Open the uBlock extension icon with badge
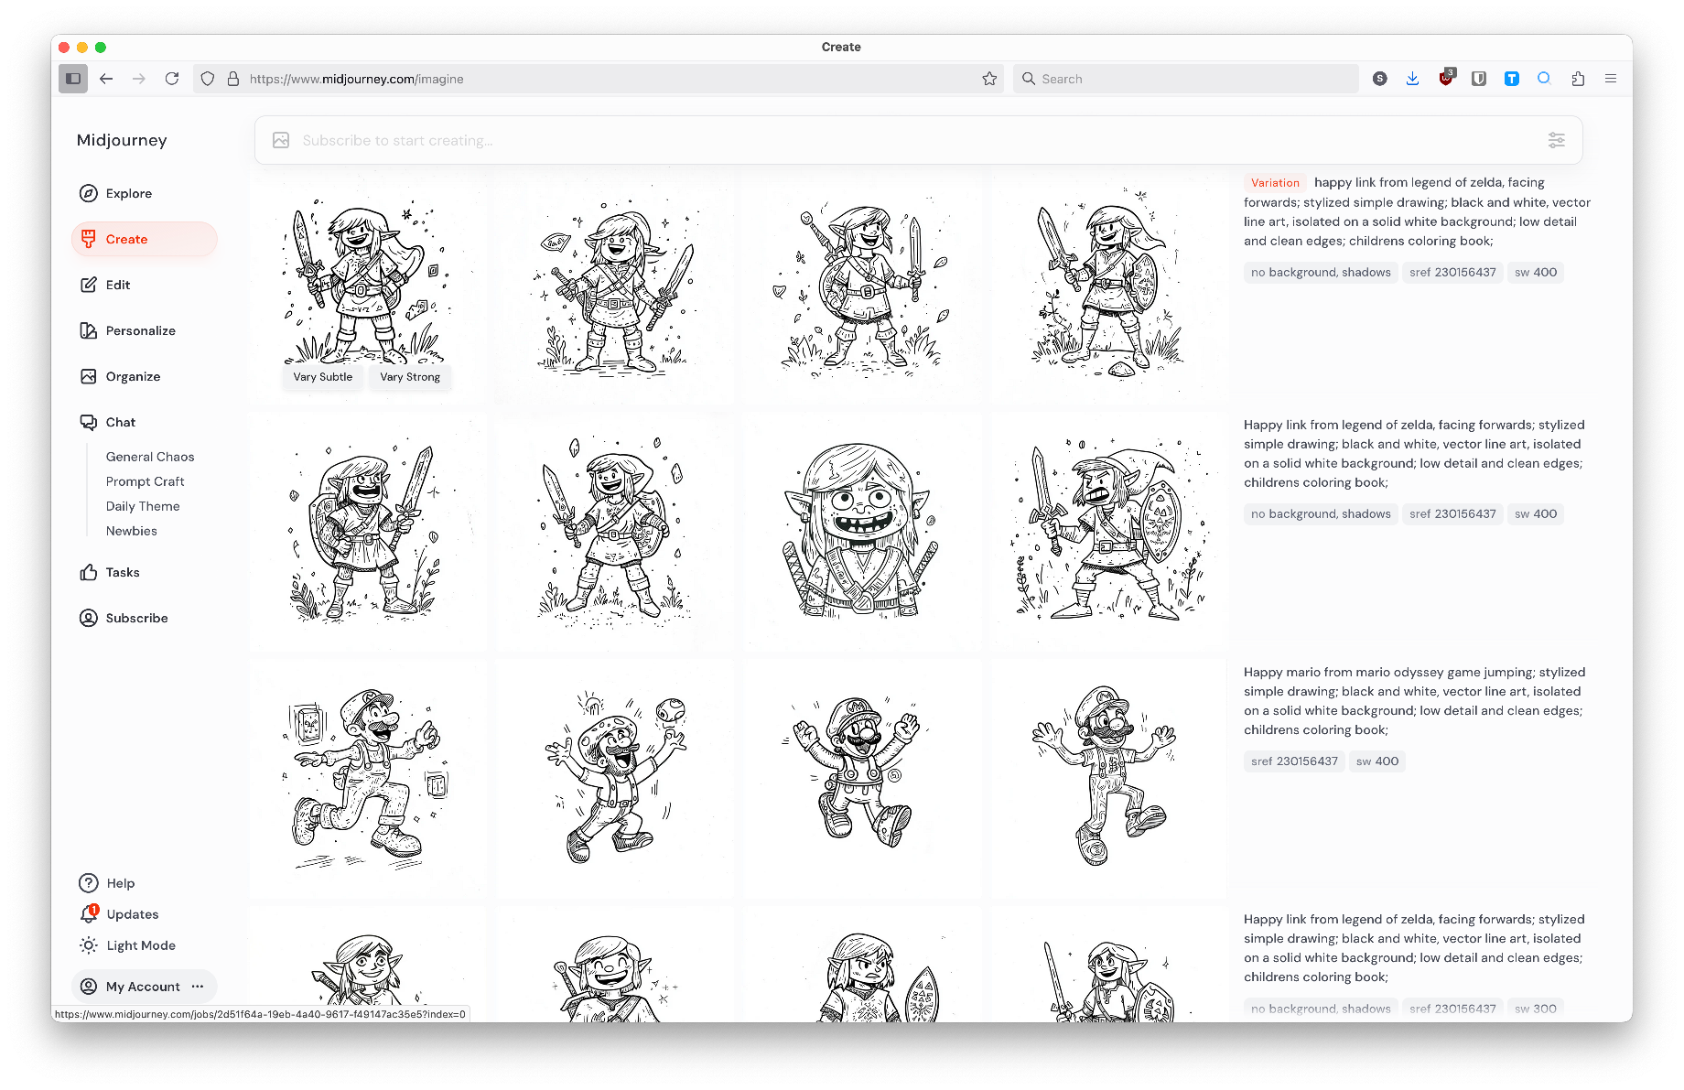1684x1090 pixels. click(x=1446, y=78)
